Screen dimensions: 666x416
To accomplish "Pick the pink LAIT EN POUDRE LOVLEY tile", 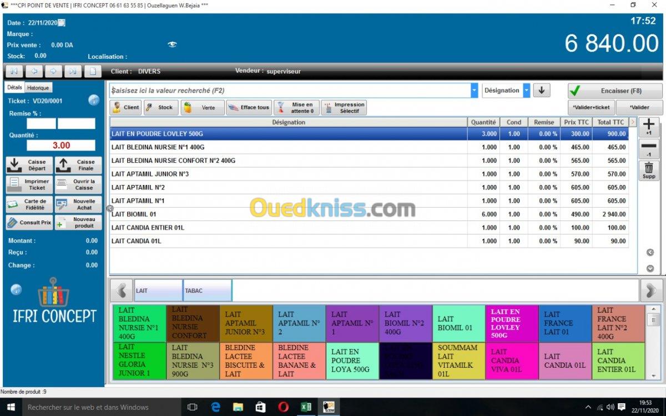I will click(x=511, y=323).
